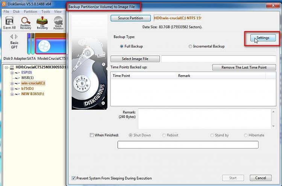Viewport: 282px width, 186px height.
Task: Select ESP(0) in the partition tree
Action: click(x=26, y=73)
